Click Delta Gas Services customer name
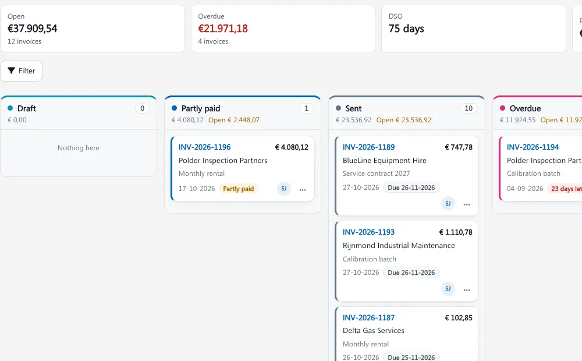The height and width of the screenshot is (361, 582). click(374, 331)
